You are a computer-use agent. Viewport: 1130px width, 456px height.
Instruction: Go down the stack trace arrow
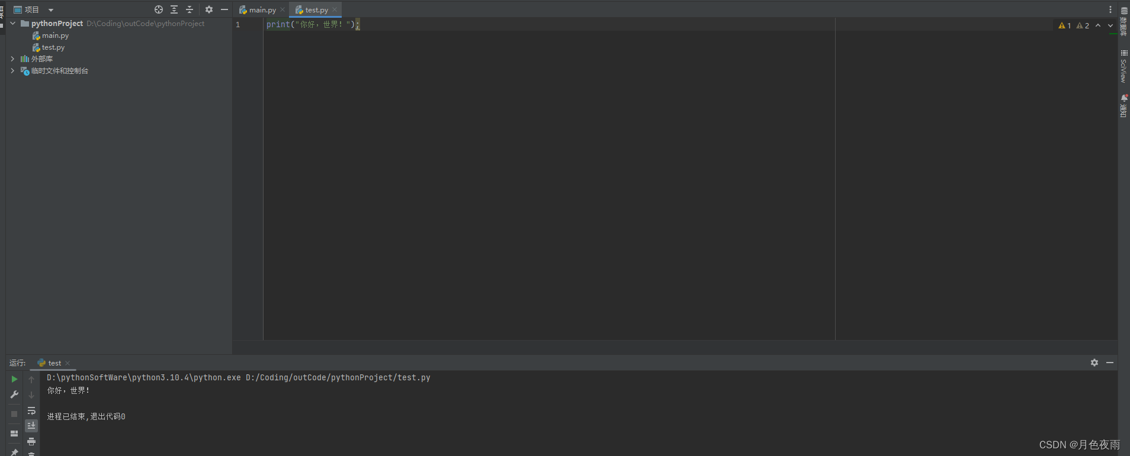click(x=31, y=394)
